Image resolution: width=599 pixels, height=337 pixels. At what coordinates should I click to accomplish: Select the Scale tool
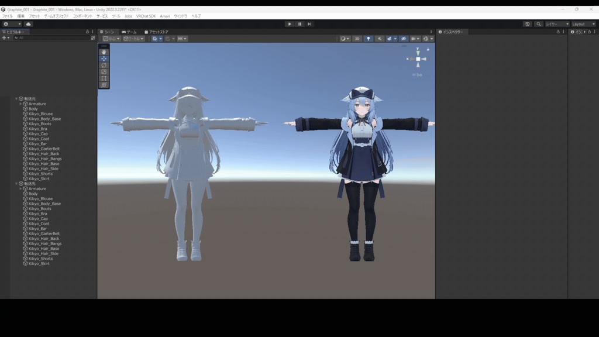[x=104, y=73]
